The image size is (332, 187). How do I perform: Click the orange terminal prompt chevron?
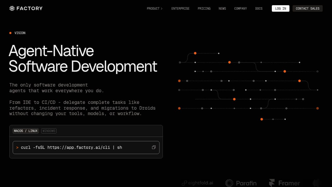point(17,147)
